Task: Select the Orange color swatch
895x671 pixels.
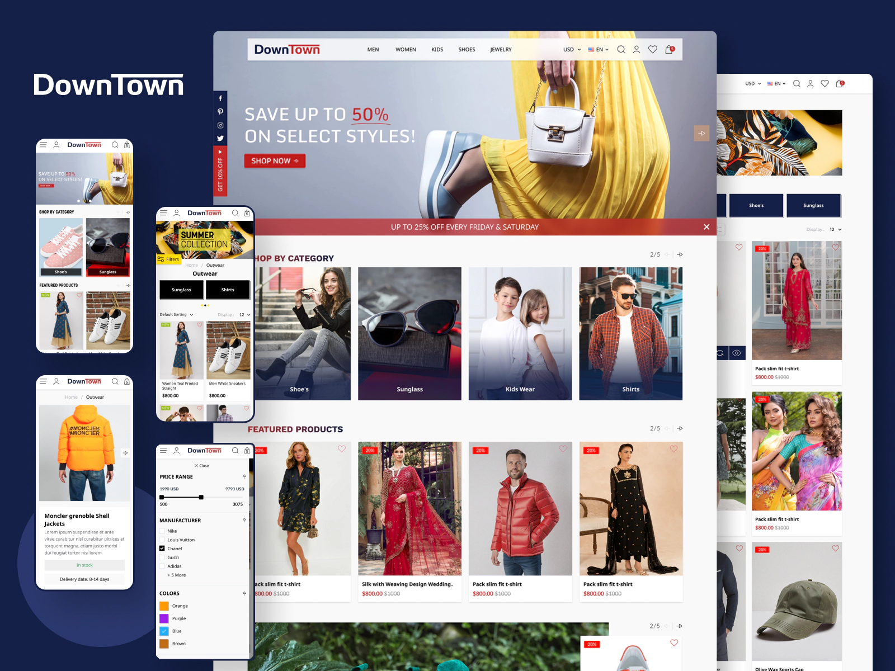Action: pyautogui.click(x=164, y=606)
